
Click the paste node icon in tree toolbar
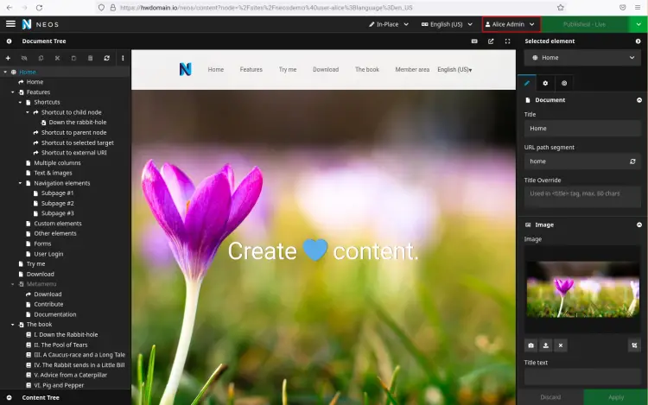pyautogui.click(x=73, y=58)
